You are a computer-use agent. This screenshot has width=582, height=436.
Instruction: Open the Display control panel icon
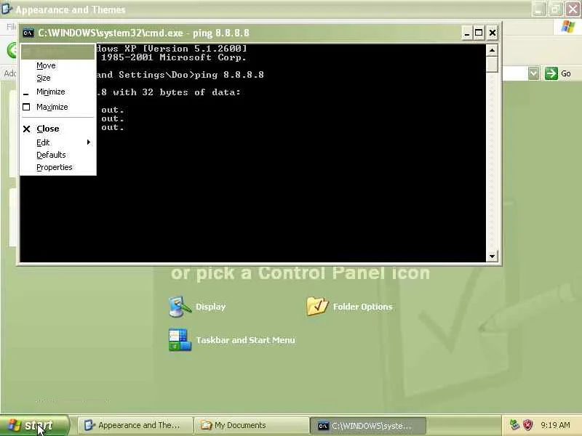(x=180, y=306)
